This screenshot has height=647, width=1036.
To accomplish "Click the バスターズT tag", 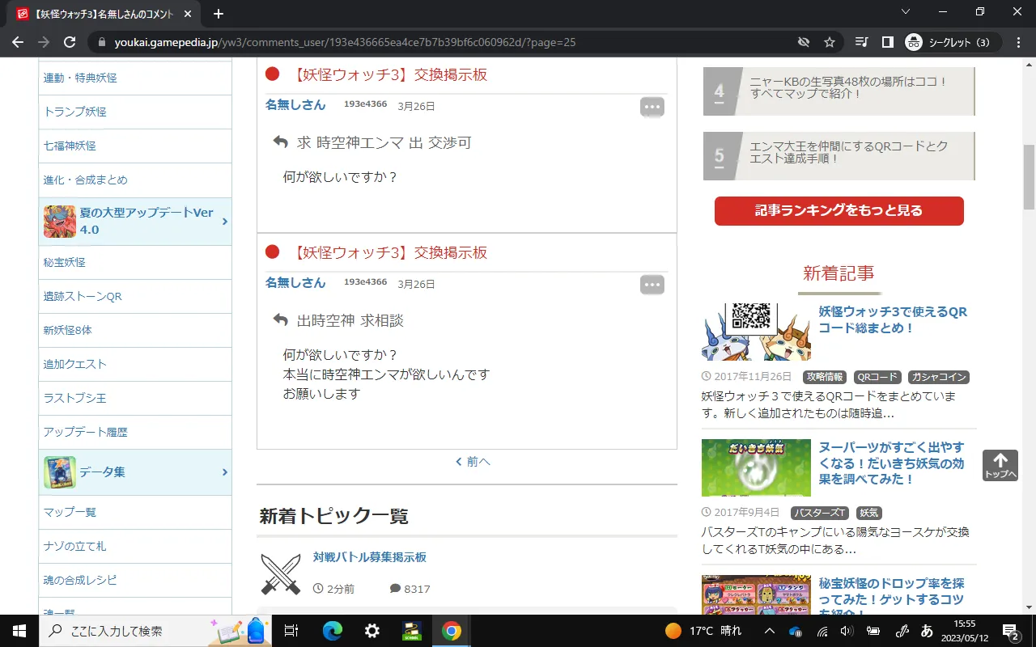I will click(820, 513).
